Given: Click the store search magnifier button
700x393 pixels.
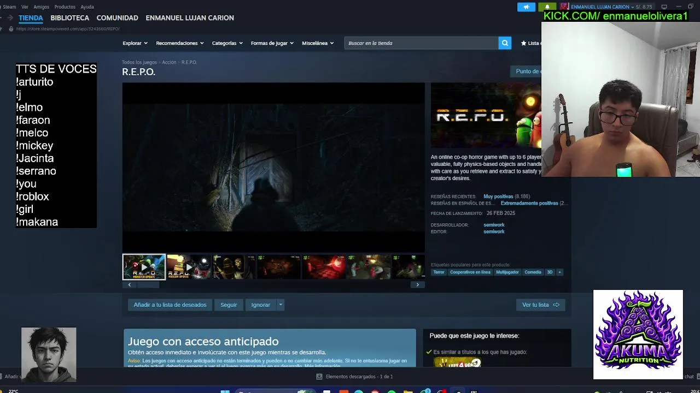Looking at the screenshot, I should coord(505,43).
